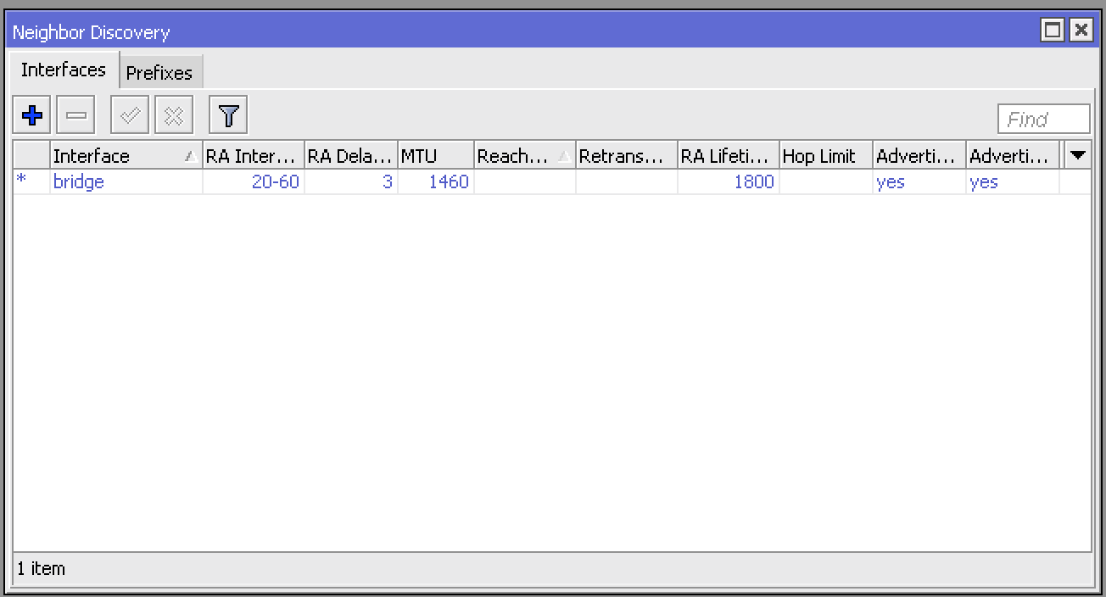Screen dimensions: 1106x597
Task: Click the minus Remove button
Action: pos(76,115)
